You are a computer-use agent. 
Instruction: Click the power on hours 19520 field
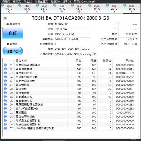[x=129, y=44]
